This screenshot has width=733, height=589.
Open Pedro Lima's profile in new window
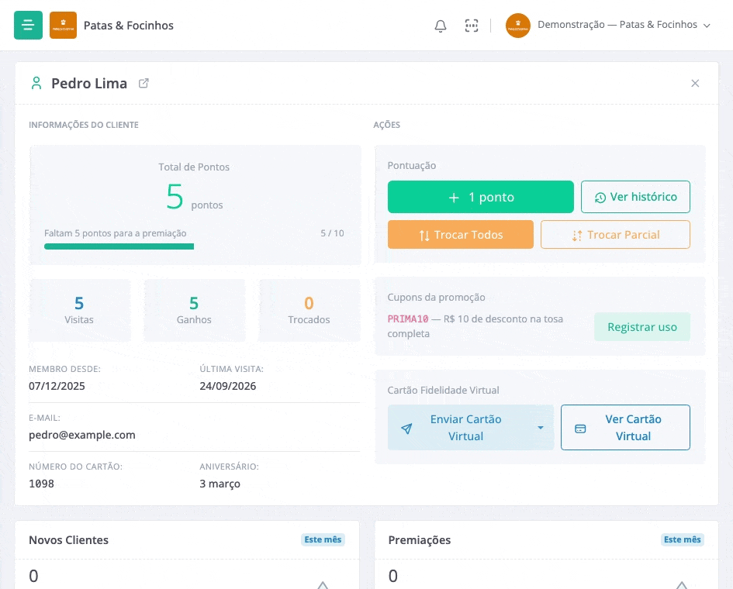tap(143, 83)
